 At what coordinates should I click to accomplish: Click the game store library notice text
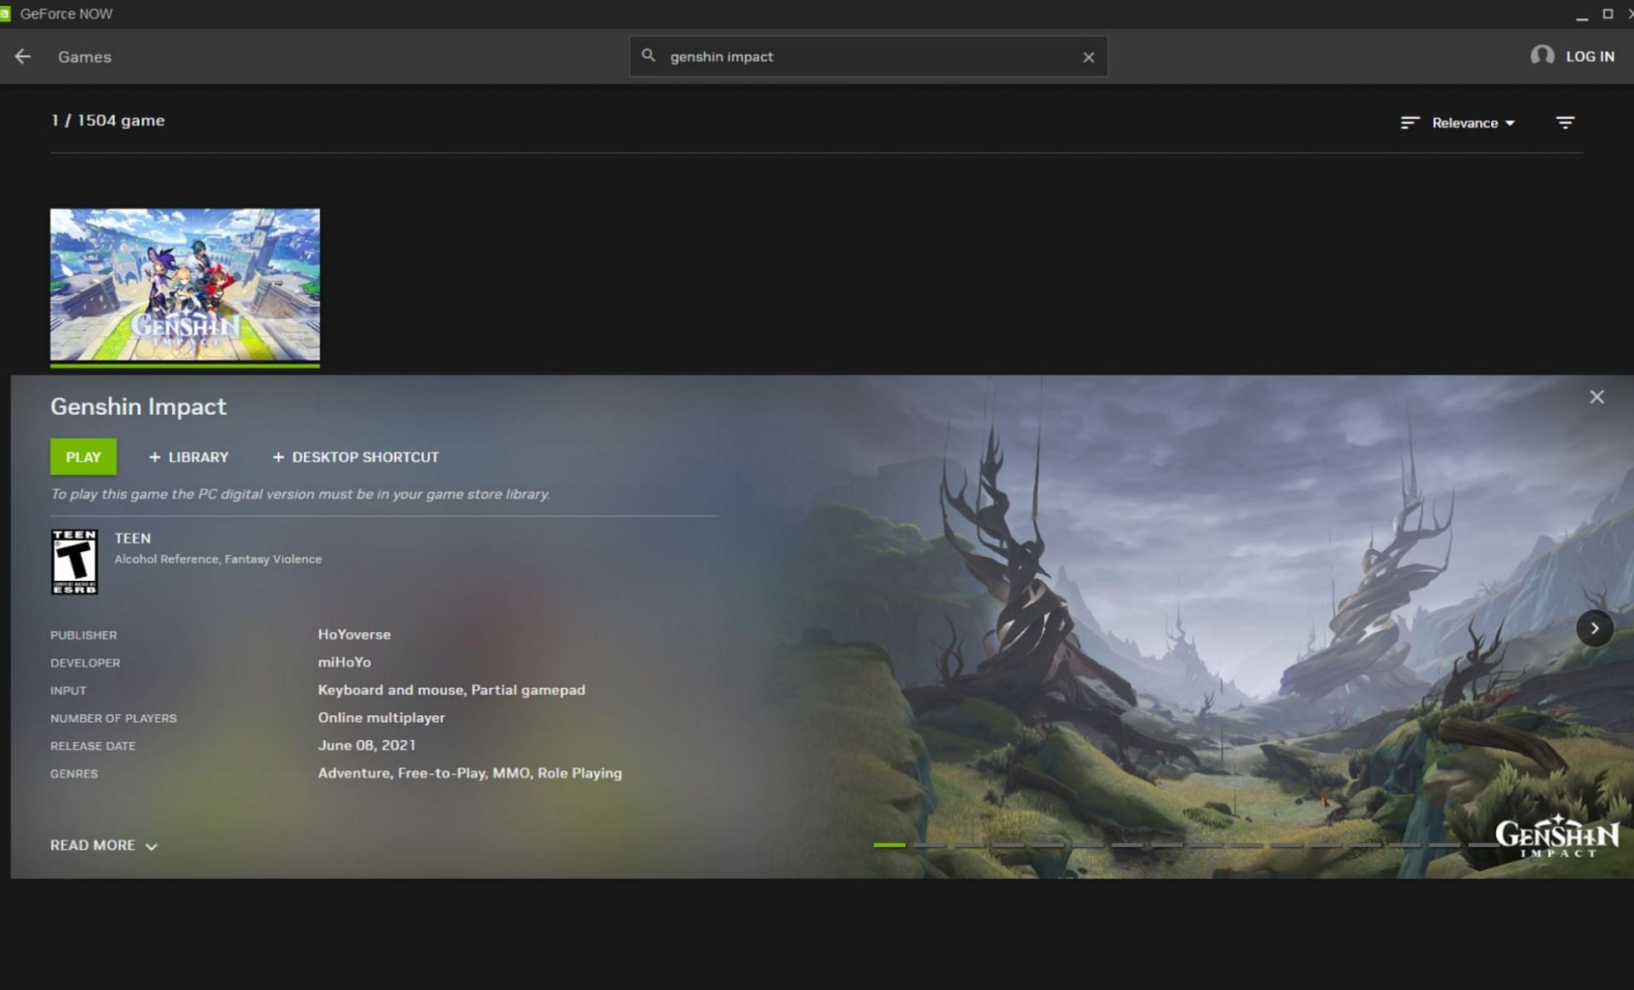pos(300,494)
